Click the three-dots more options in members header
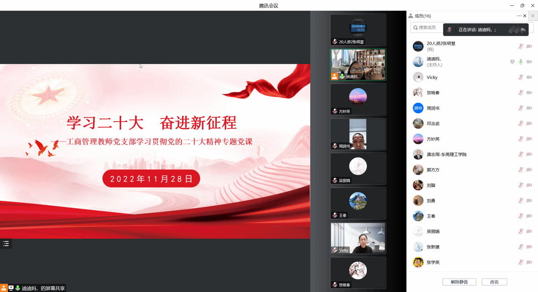The height and width of the screenshot is (292, 538). coord(519,16)
